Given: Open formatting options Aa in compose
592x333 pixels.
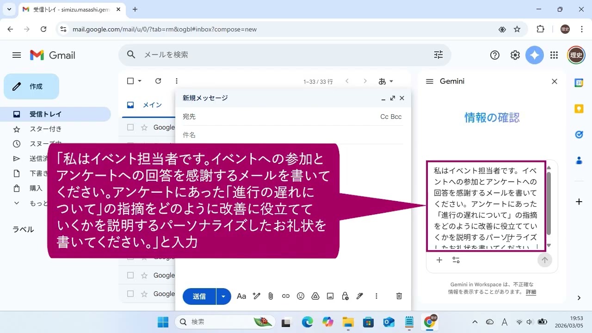Looking at the screenshot, I should pos(241,296).
